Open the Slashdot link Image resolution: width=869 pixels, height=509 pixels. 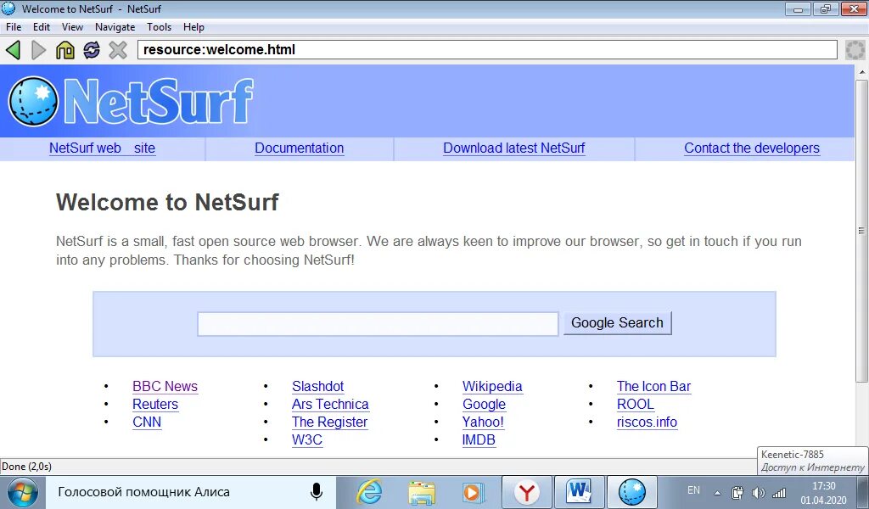[317, 387]
